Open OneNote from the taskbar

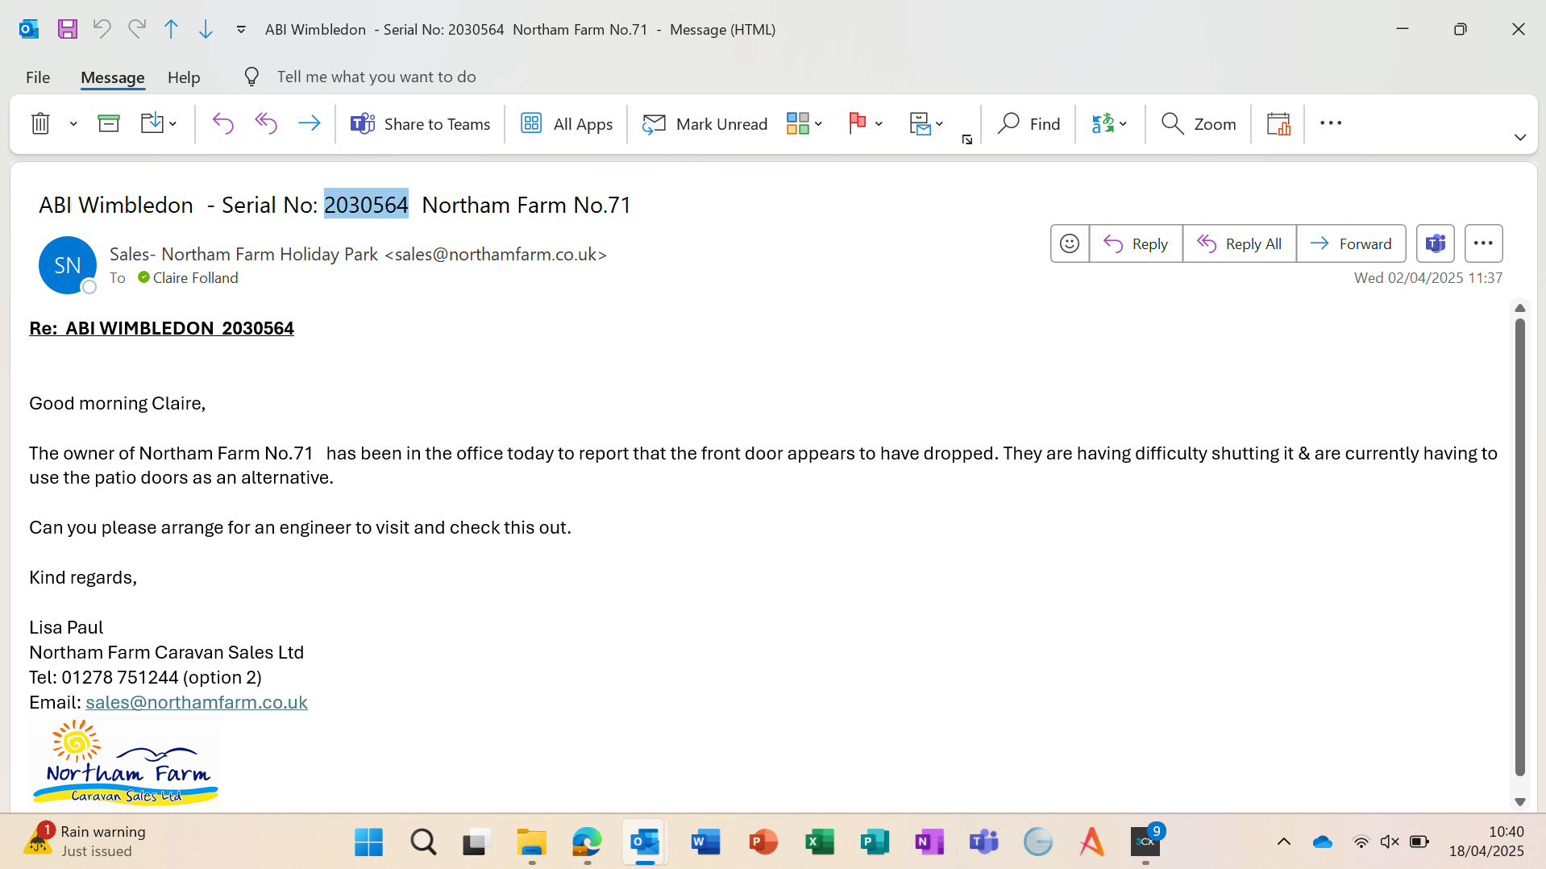(929, 842)
